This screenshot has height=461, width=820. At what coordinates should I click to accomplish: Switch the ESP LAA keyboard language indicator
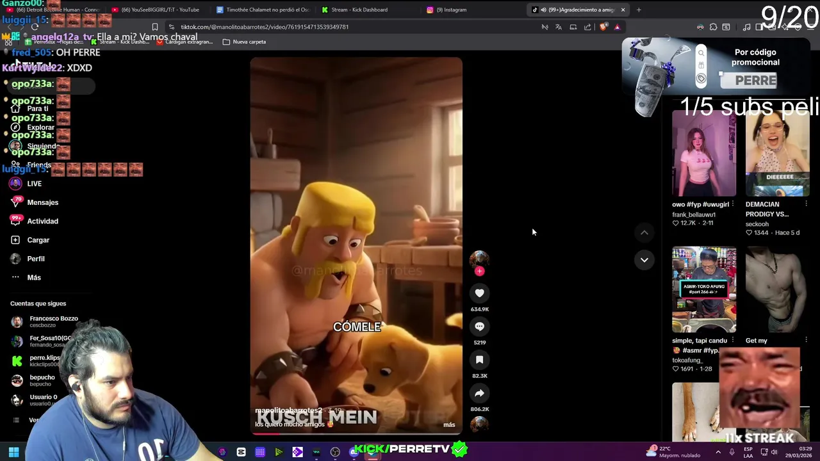pos(748,452)
